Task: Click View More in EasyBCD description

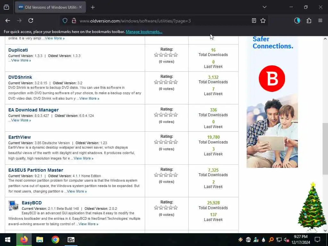Action: [88, 224]
